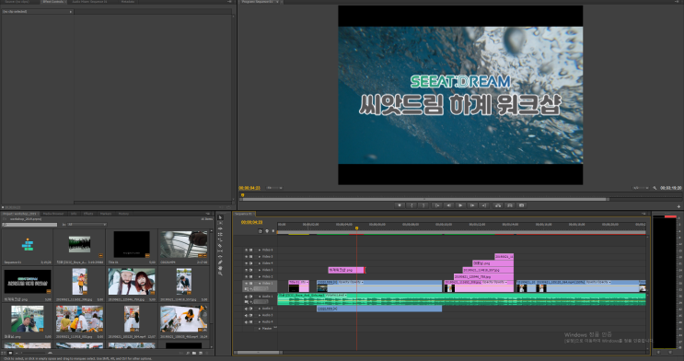The height and width of the screenshot is (361, 684).
Task: Open Program monitor settings wrench icon
Action: 655,188
